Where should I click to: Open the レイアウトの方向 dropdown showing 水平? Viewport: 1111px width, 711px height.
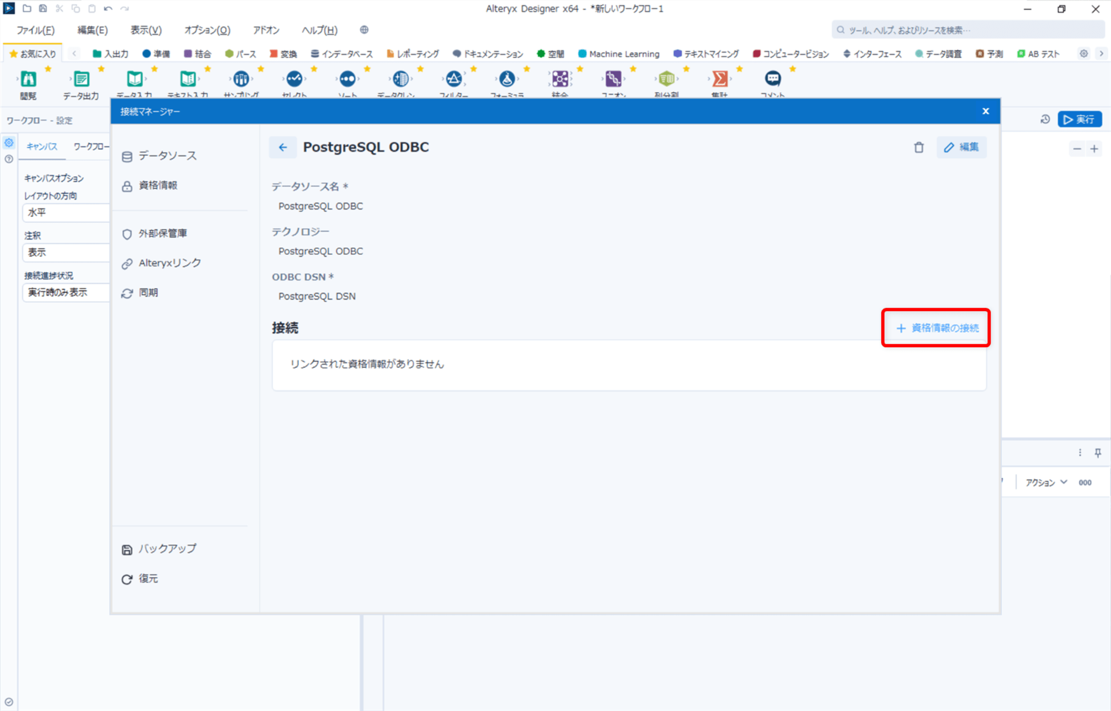(x=66, y=213)
